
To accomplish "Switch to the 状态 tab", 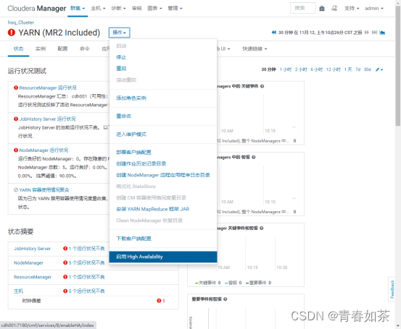I will point(18,48).
